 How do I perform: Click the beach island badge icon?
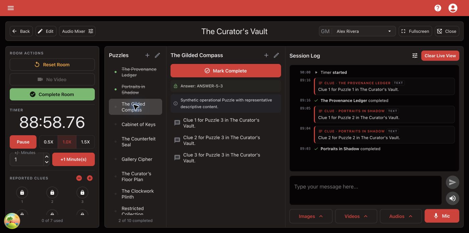[12, 221]
